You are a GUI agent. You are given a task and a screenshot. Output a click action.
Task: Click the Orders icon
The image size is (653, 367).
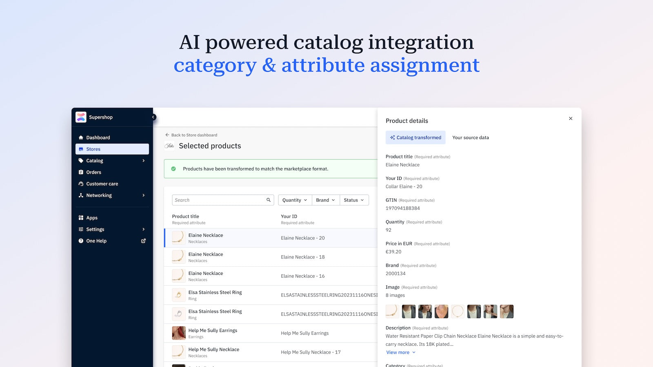pyautogui.click(x=81, y=172)
